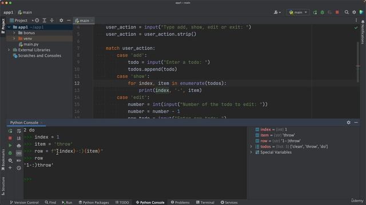Select main.py in the Project tree
This screenshot has width=366, height=205.
click(x=31, y=44)
